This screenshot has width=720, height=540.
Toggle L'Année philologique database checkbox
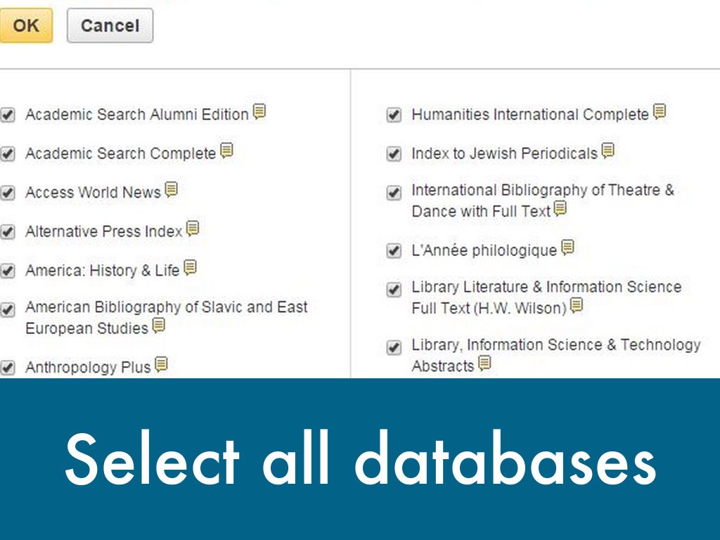click(x=394, y=251)
